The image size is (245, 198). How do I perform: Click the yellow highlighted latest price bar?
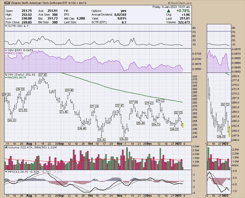pyautogui.click(x=183, y=125)
